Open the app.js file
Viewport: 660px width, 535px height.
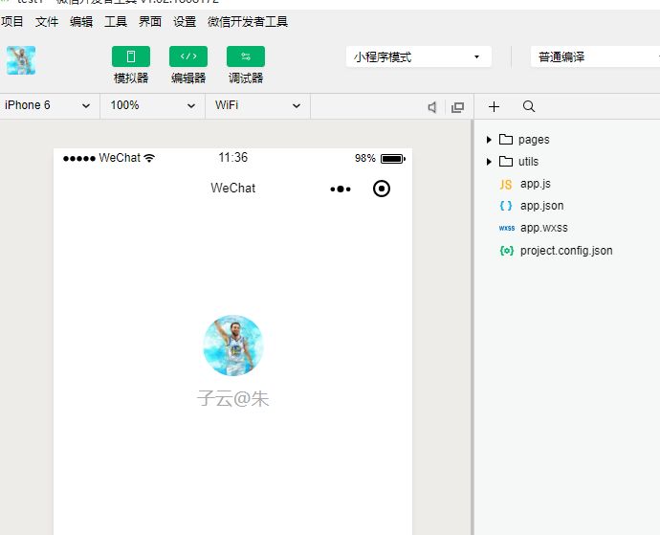[536, 184]
